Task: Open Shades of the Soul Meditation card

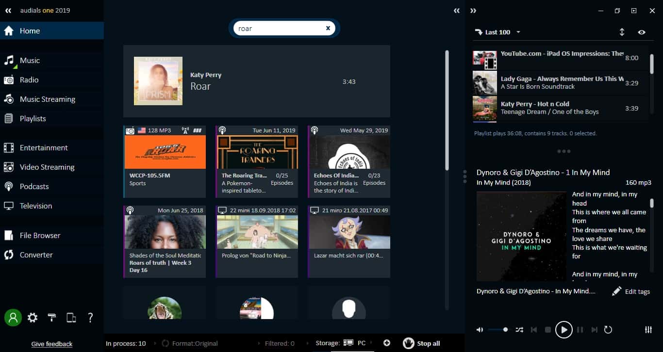Action: tap(165, 241)
